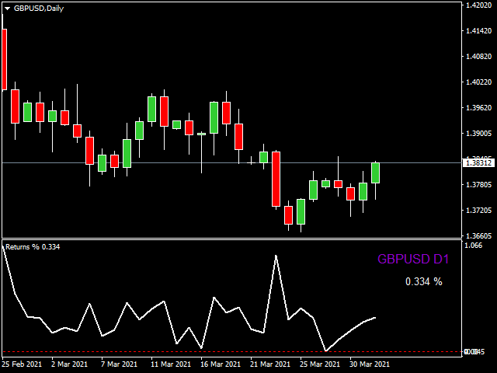This screenshot has height=373, width=497.
Task: Click the 30 Mar 2021 date label
Action: [370, 364]
